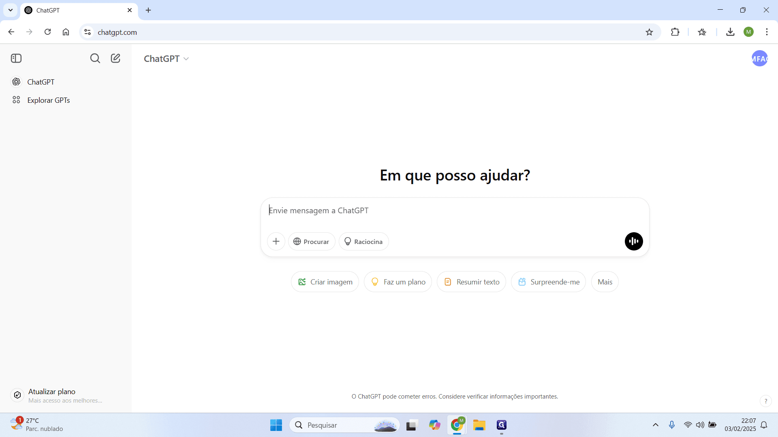Launch Copilot from the taskbar
The width and height of the screenshot is (778, 437).
[x=434, y=425]
